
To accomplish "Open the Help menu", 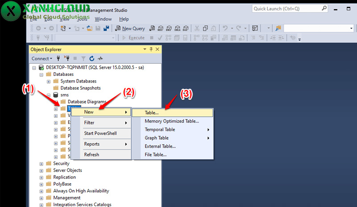I will (x=124, y=19).
